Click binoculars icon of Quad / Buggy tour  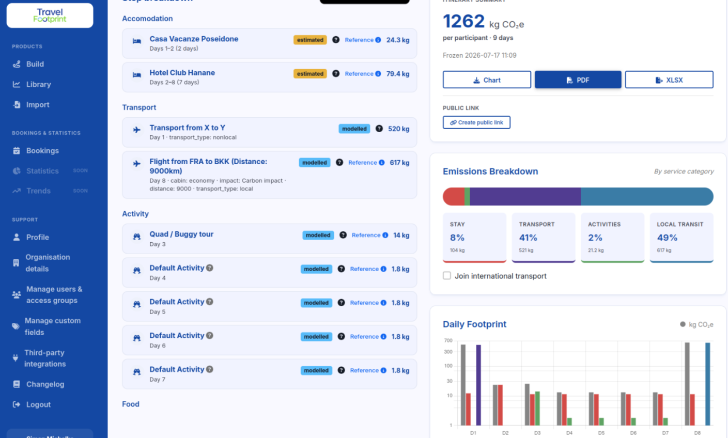[137, 237]
